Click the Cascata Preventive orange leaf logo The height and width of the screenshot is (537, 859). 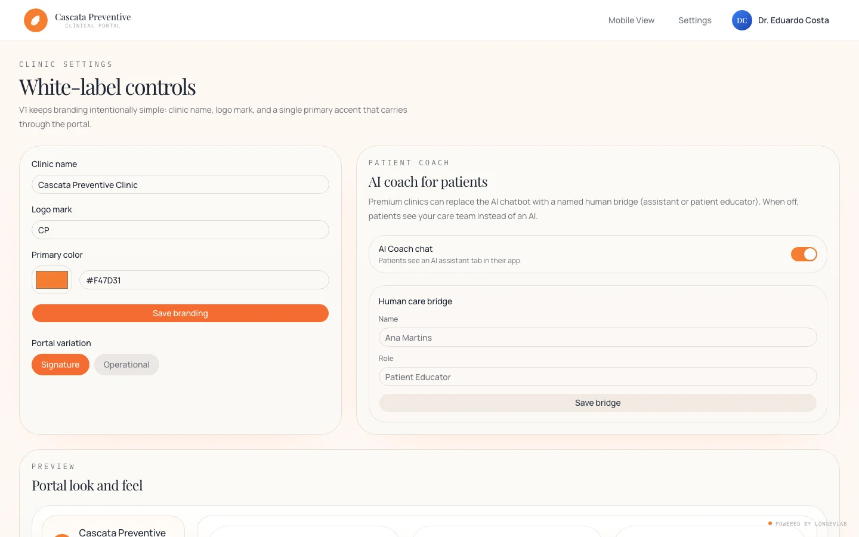[x=36, y=20]
